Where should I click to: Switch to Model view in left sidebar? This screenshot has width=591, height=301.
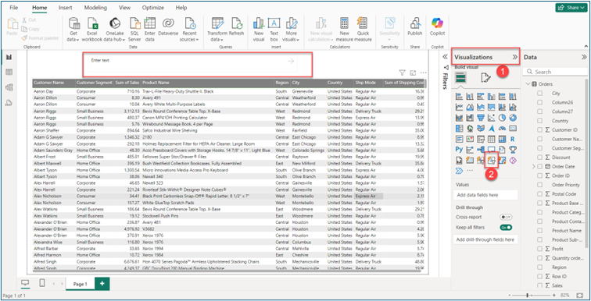click(9, 87)
